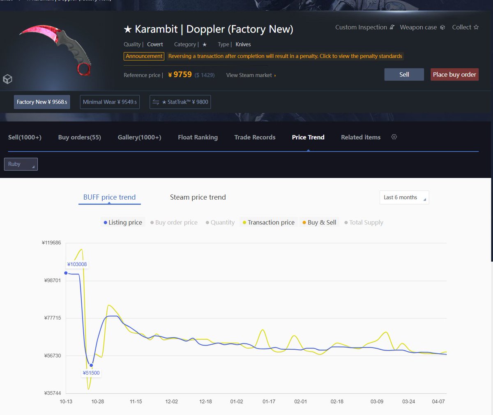Expand View Steam market options
The image size is (493, 415).
250,75
